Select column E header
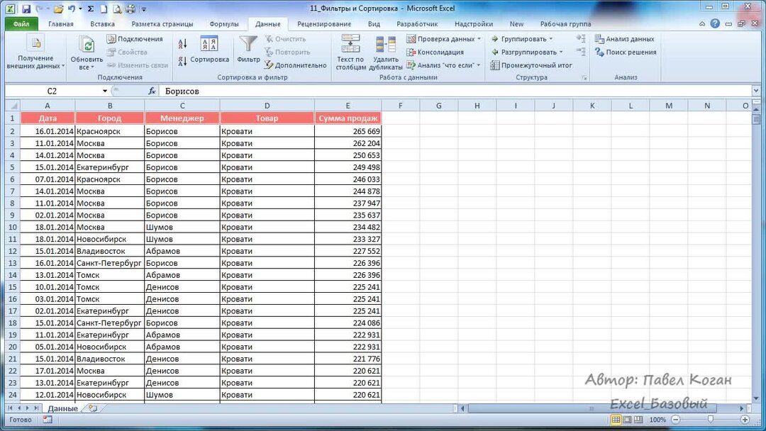Image resolution: width=766 pixels, height=431 pixels. tap(348, 106)
